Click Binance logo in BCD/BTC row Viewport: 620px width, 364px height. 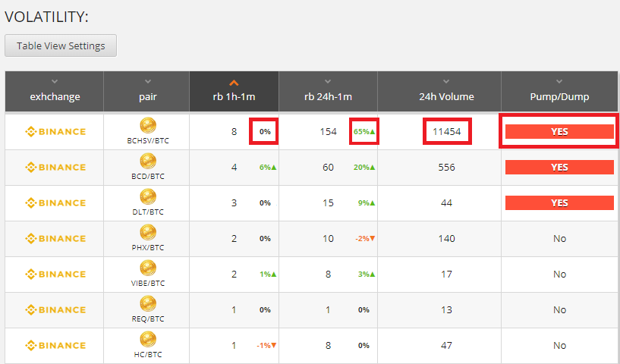click(x=55, y=167)
